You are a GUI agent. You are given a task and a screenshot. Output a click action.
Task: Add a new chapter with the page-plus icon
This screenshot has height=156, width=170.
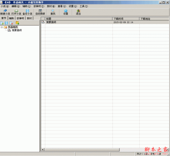(2, 23)
